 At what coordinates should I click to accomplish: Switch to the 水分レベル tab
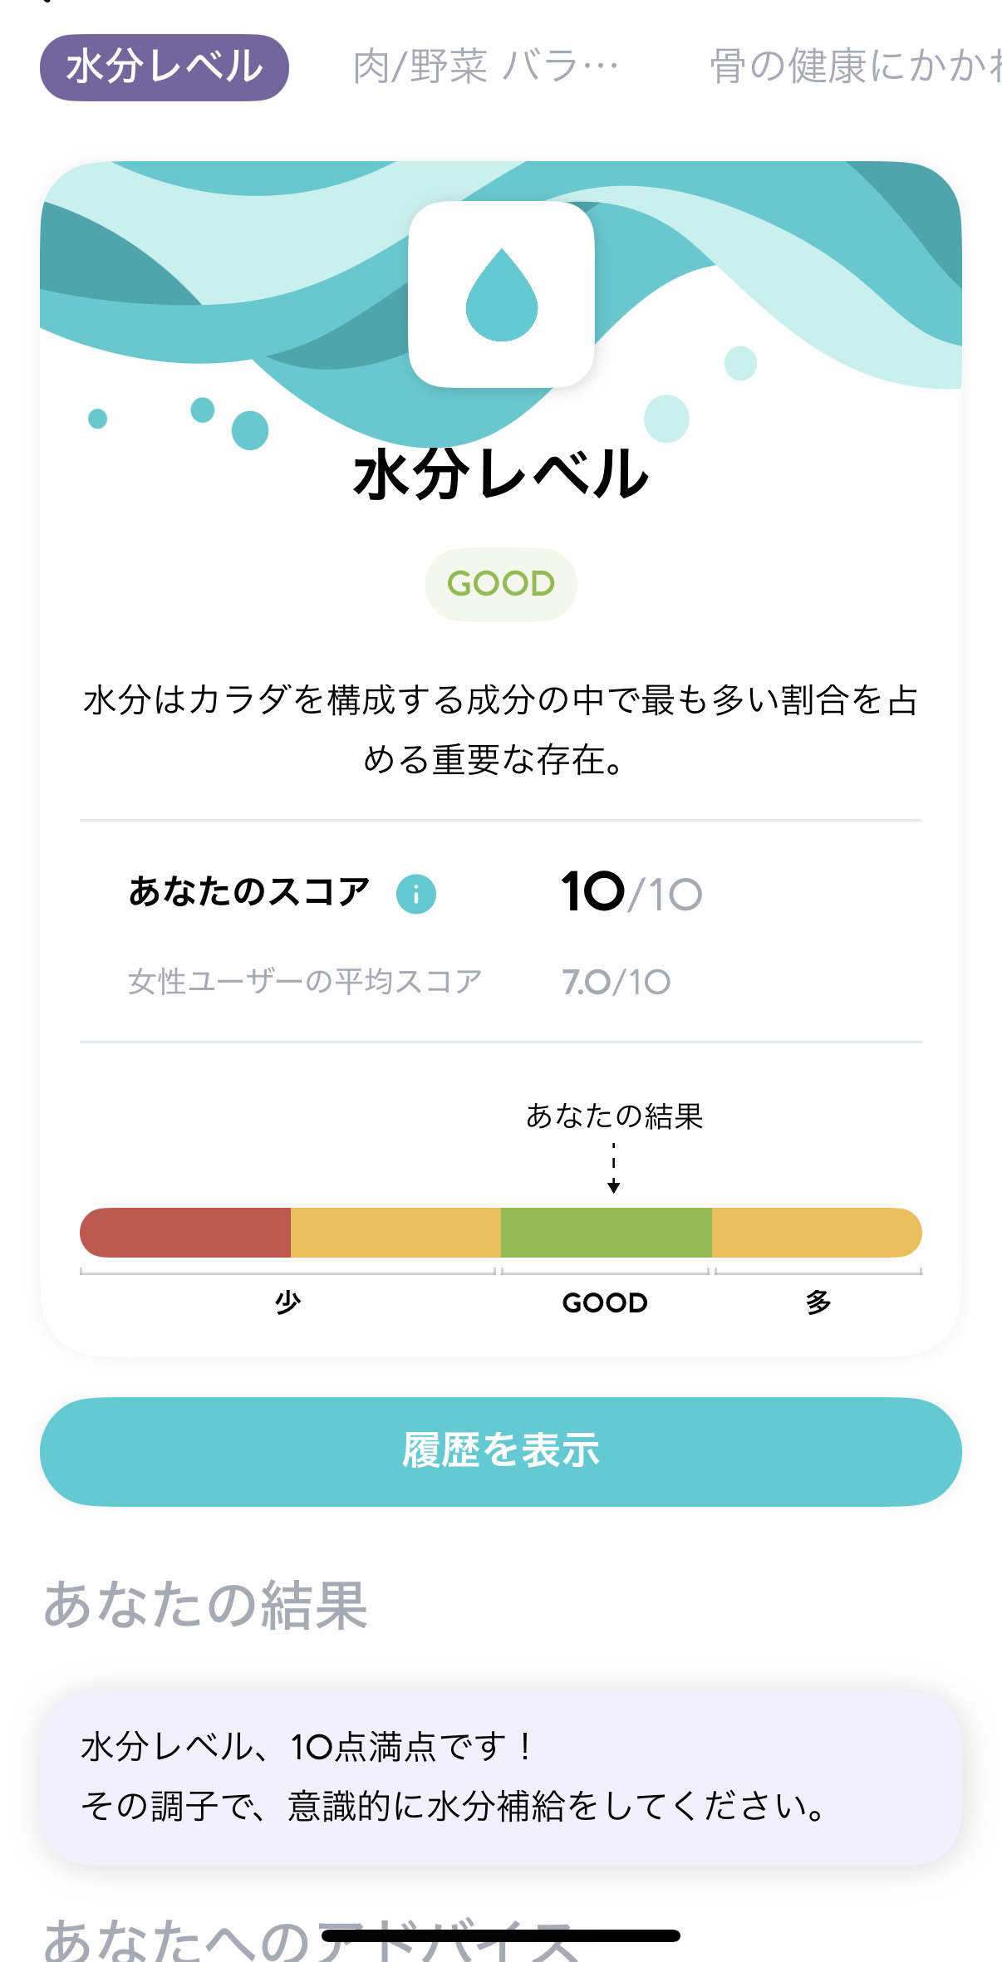(165, 67)
